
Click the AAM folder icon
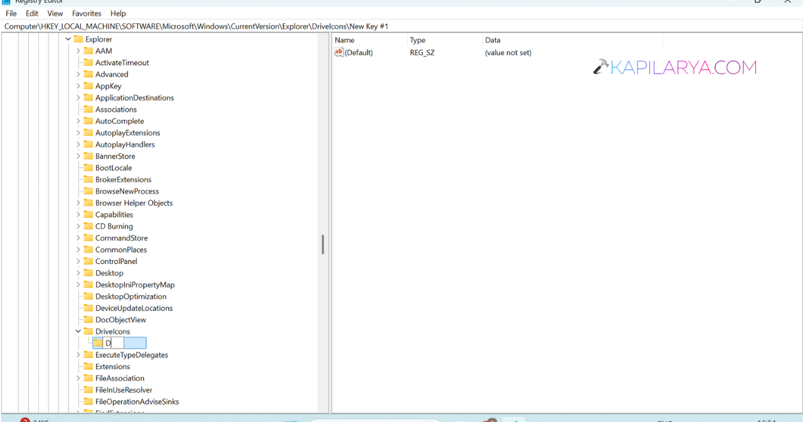click(88, 51)
